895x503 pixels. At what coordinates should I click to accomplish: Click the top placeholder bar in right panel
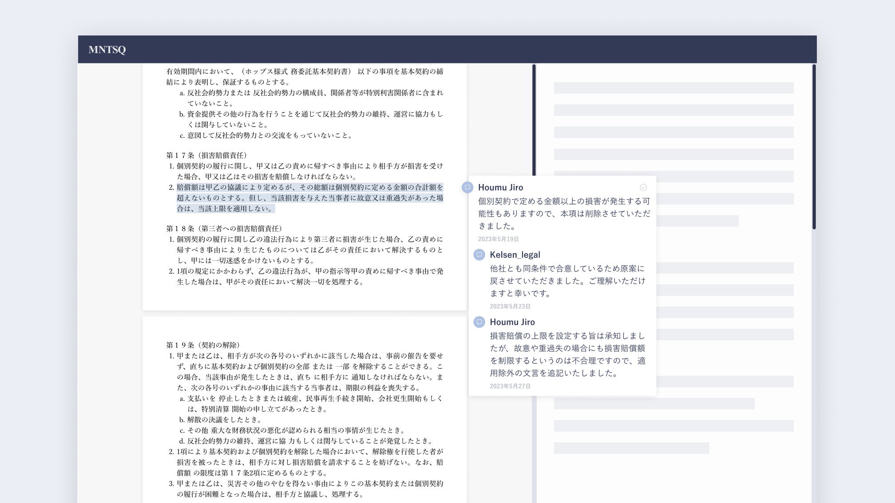(x=673, y=88)
